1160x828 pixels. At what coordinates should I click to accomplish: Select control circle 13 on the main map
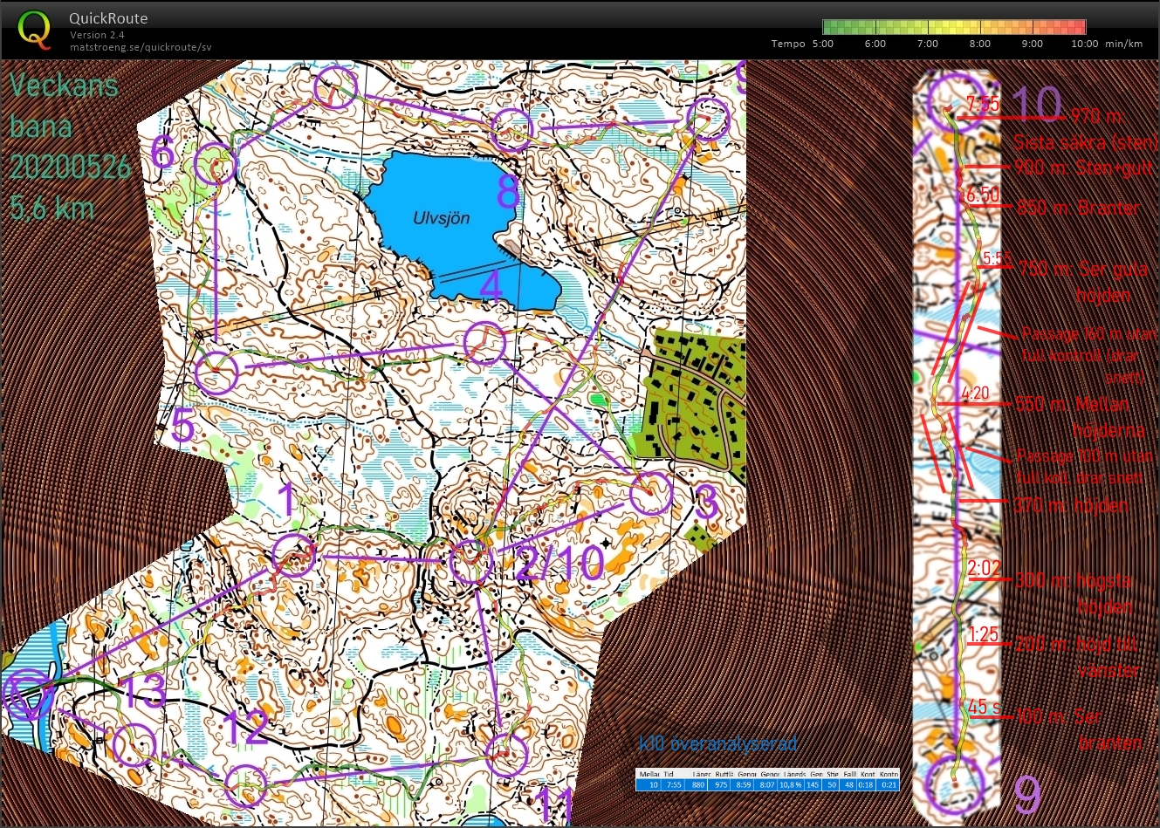[x=134, y=745]
